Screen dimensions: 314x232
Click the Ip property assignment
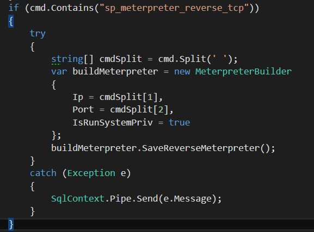pos(118,97)
